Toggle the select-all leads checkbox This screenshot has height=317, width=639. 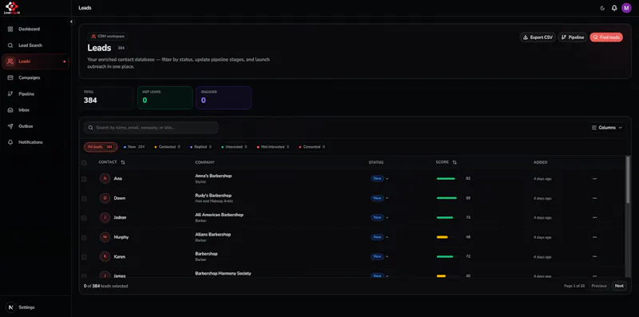[84, 163]
